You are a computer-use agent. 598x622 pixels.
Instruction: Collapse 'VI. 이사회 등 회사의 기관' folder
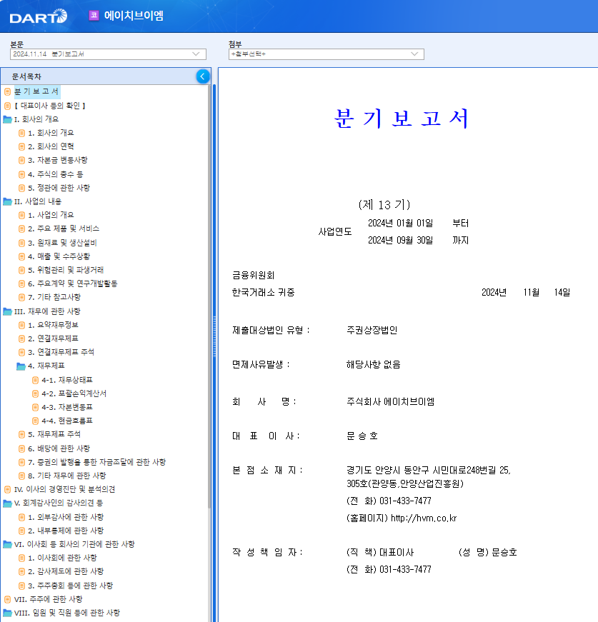[x=7, y=544]
